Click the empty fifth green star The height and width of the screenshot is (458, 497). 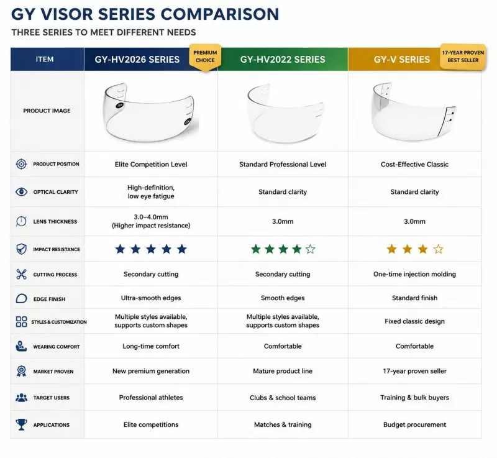[311, 249]
